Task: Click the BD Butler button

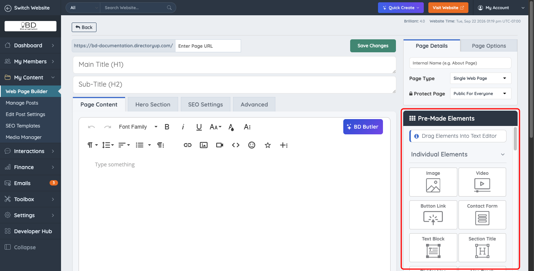Action: [x=363, y=127]
